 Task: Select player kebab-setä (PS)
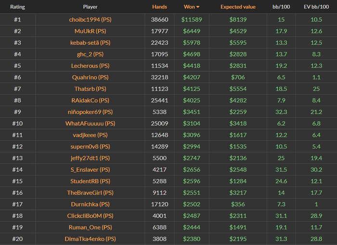click(90, 42)
